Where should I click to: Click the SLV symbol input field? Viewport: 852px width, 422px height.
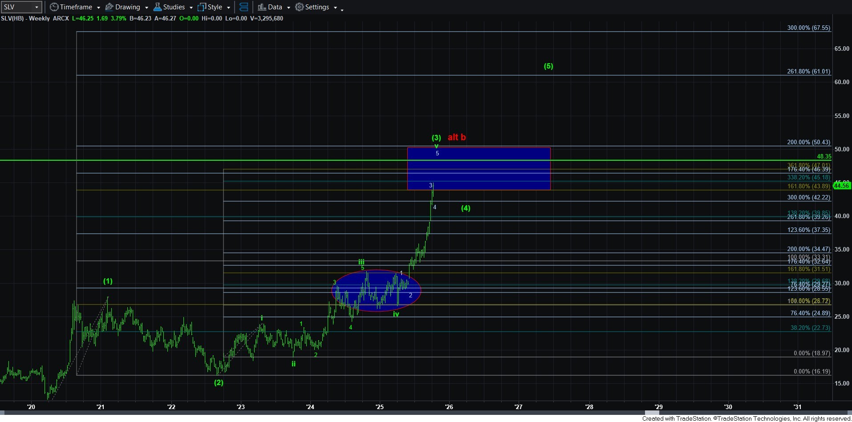[x=17, y=7]
